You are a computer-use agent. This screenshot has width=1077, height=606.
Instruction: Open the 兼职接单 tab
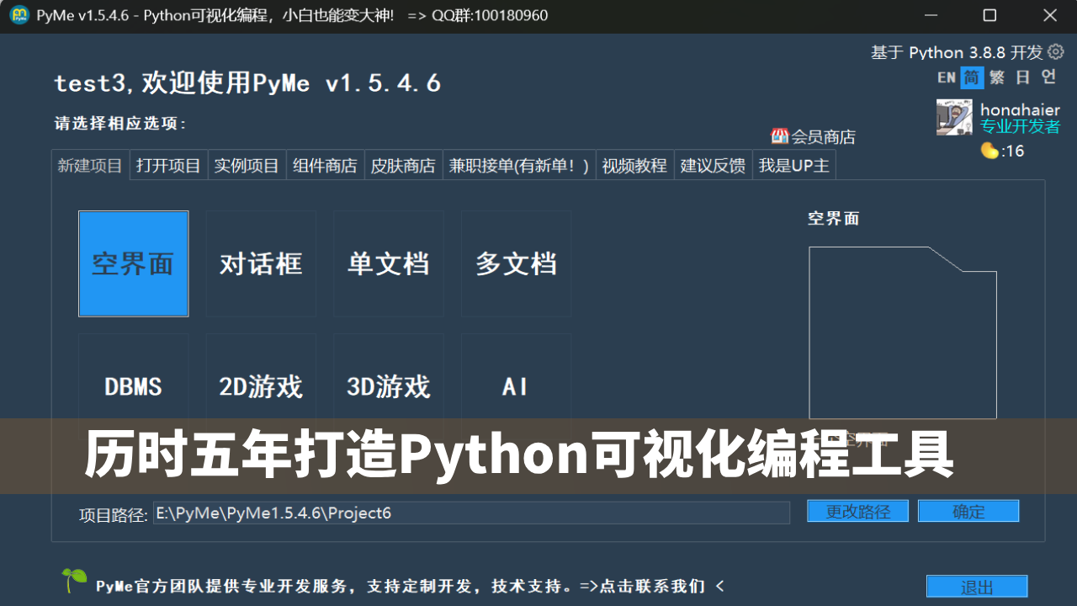(518, 165)
